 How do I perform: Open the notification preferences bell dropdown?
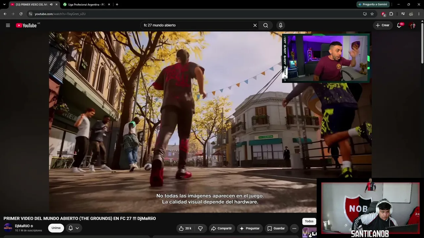tap(74, 228)
